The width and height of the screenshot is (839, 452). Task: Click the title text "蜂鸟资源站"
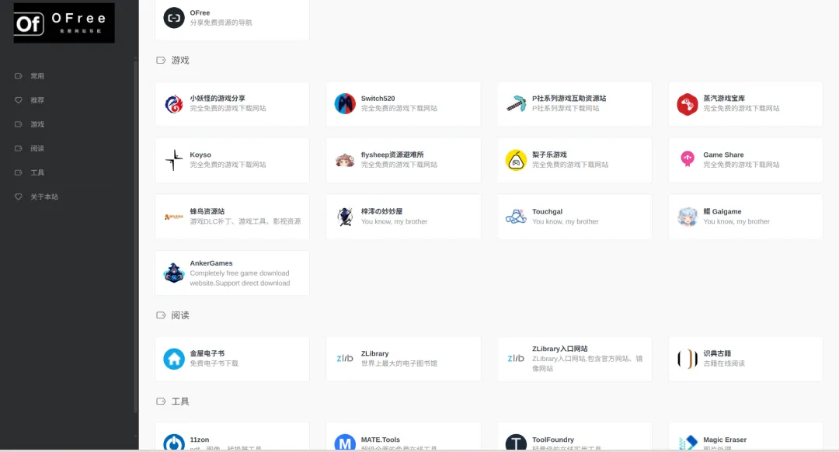tap(207, 211)
